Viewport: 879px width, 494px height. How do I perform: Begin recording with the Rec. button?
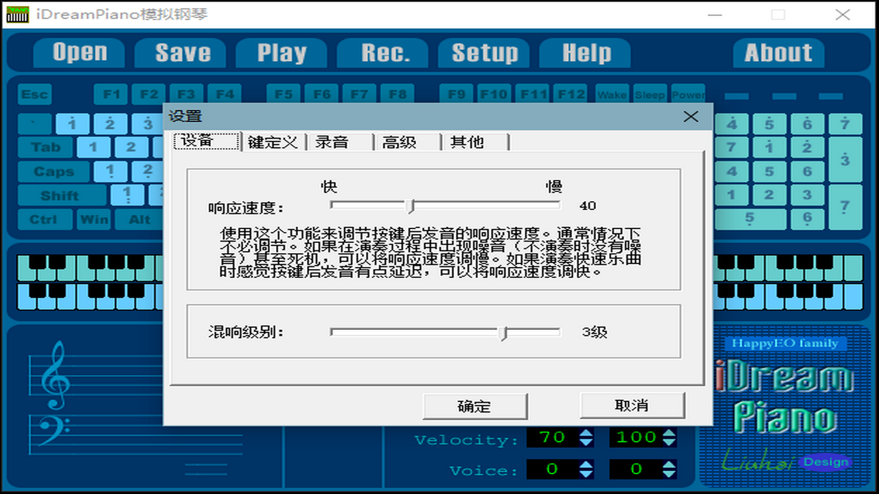383,52
